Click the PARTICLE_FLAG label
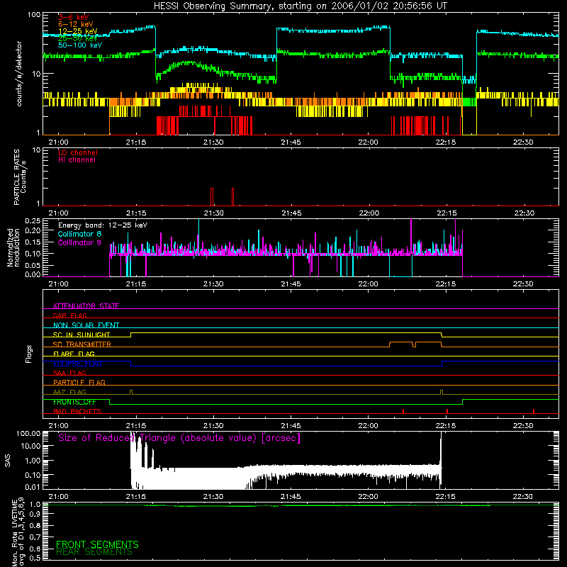This screenshot has width=567, height=567. point(79,382)
